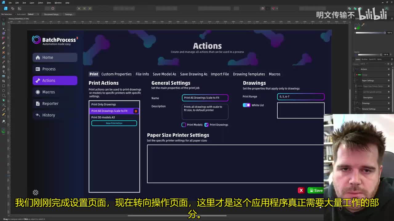Open the Layer menu
Viewport: 394px width, 221px height.
click(x=32, y=3)
